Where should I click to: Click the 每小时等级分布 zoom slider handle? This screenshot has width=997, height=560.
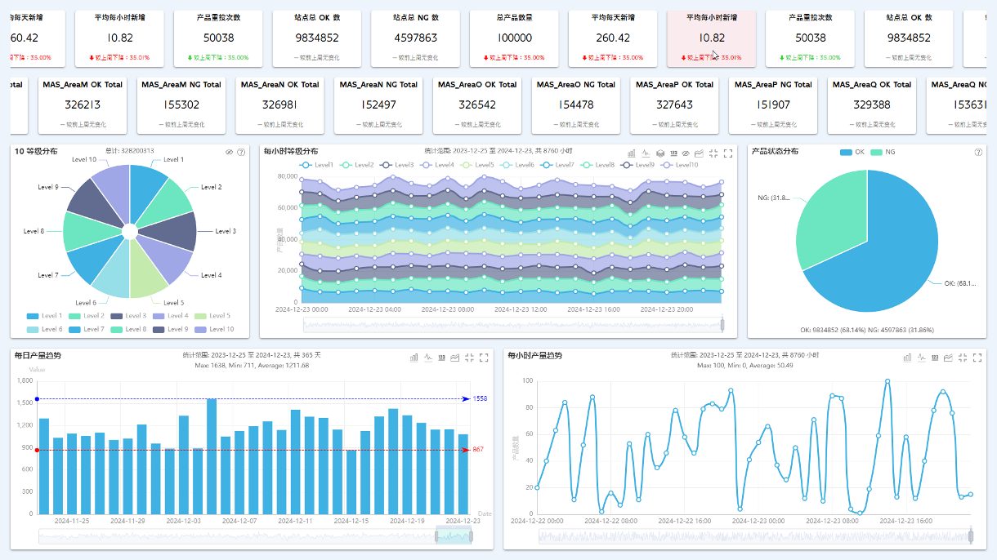coord(722,325)
